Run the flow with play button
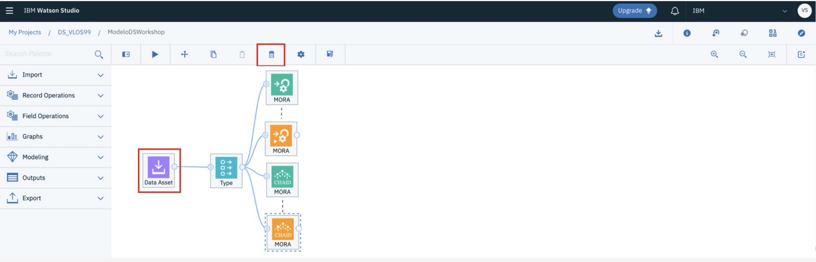The height and width of the screenshot is (262, 816). tap(155, 54)
